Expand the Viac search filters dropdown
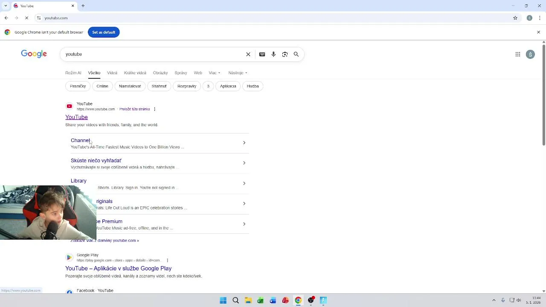This screenshot has height=307, width=546. (215, 73)
